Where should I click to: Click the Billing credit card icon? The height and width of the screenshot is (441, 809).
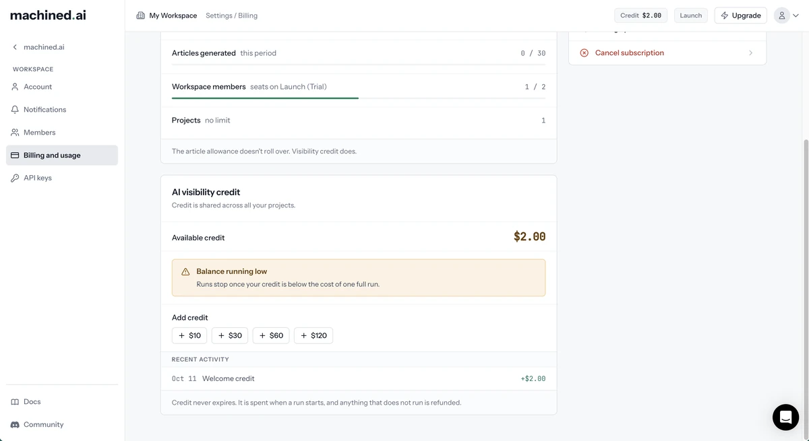click(x=15, y=156)
